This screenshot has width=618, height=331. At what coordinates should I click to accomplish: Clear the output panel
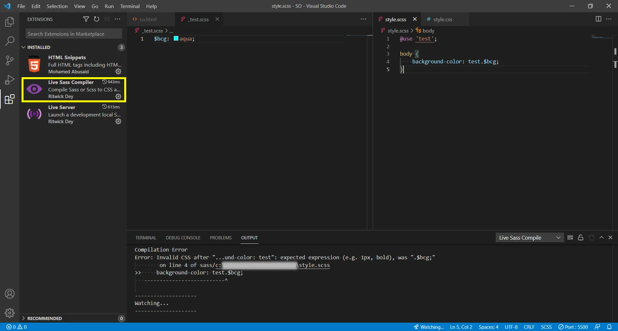(x=570, y=238)
